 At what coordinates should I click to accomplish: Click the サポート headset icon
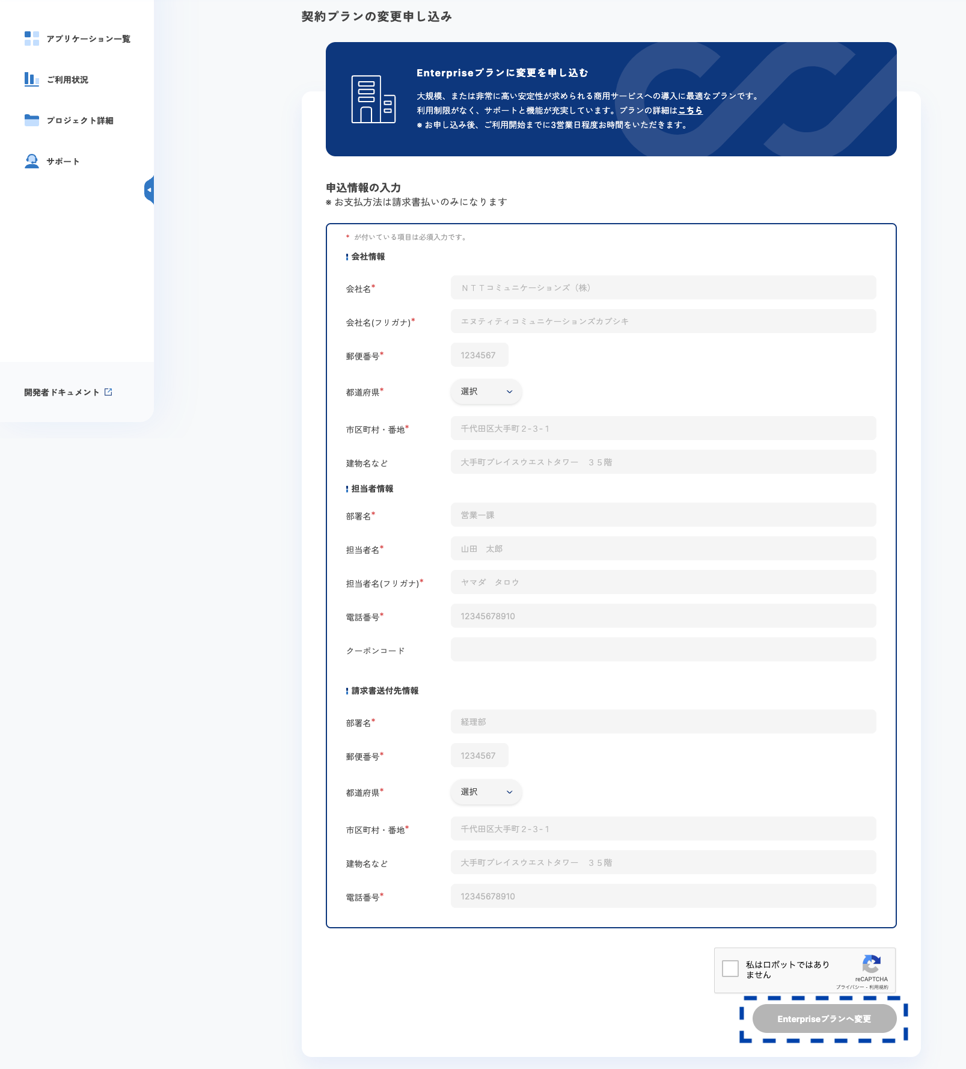[x=32, y=161]
